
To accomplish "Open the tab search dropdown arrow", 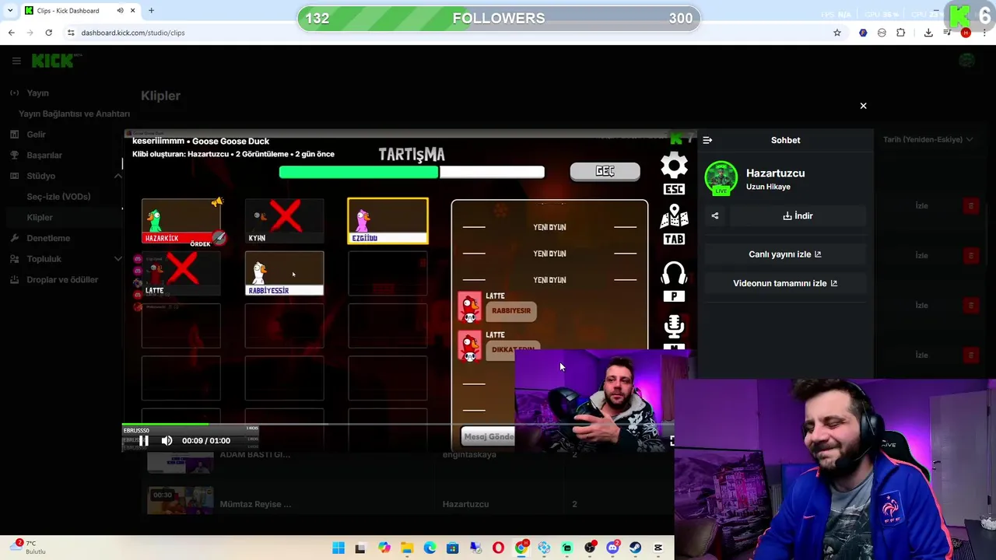I will (10, 11).
